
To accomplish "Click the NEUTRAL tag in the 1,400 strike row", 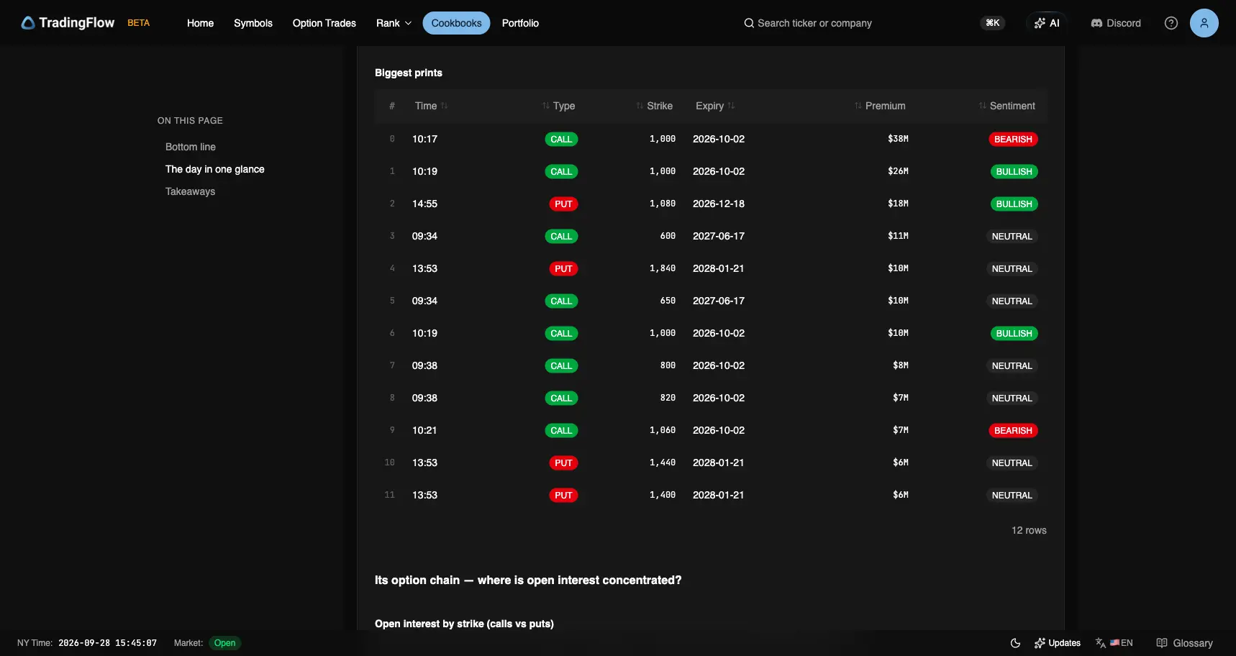I will click(x=1012, y=496).
